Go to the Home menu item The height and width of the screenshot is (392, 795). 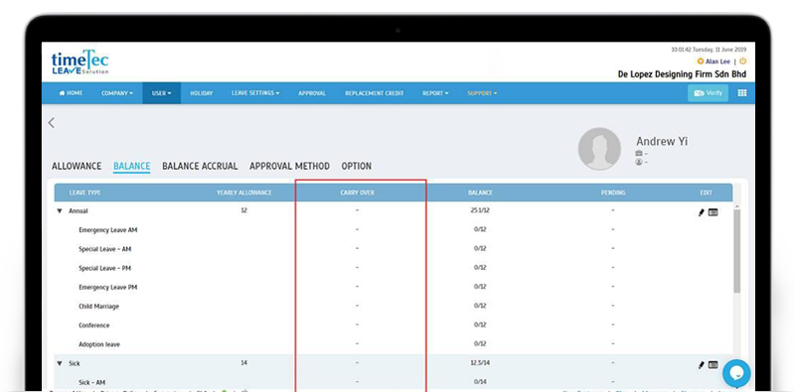[71, 93]
